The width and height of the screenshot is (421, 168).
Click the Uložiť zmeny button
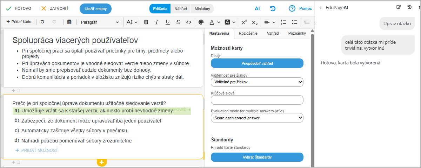coord(95,8)
